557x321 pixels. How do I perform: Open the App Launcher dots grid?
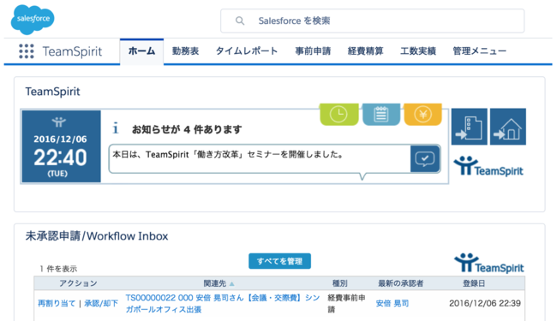pyautogui.click(x=27, y=51)
